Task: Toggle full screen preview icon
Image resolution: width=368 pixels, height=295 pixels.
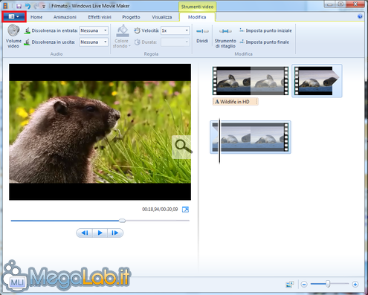Action: point(185,210)
